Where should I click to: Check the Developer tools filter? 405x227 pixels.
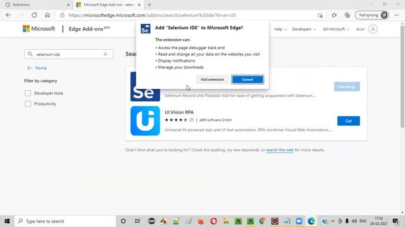point(28,93)
